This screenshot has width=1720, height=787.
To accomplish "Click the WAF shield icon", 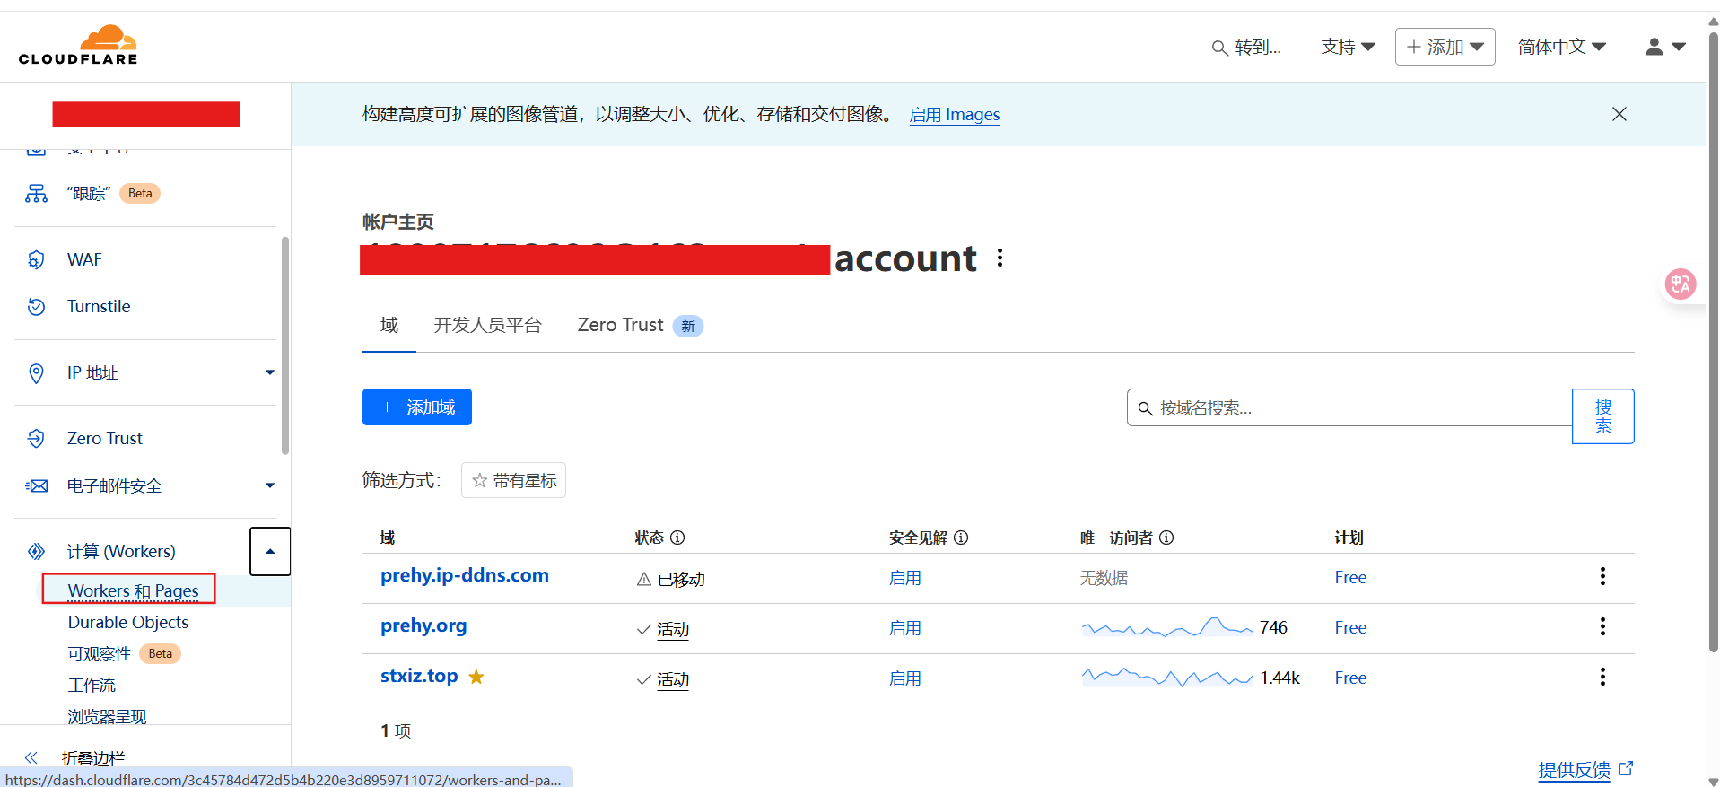I will (x=36, y=259).
